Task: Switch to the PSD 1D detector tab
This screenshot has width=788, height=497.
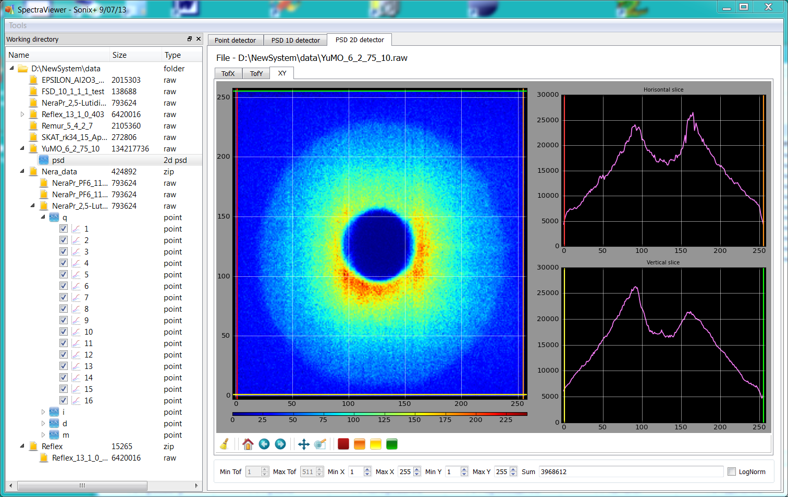Action: tap(295, 40)
